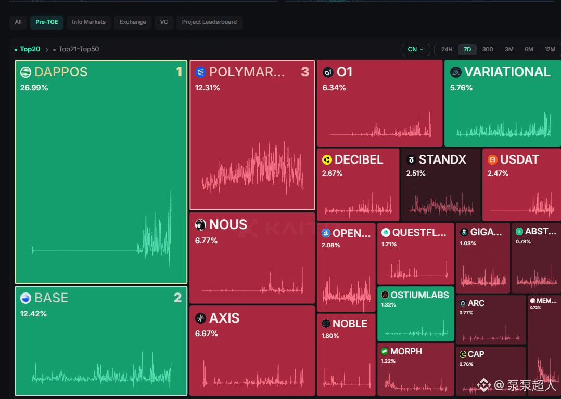Viewport: 561px width, 399px height.
Task: Click the STANDX logo icon
Action: [x=412, y=159]
